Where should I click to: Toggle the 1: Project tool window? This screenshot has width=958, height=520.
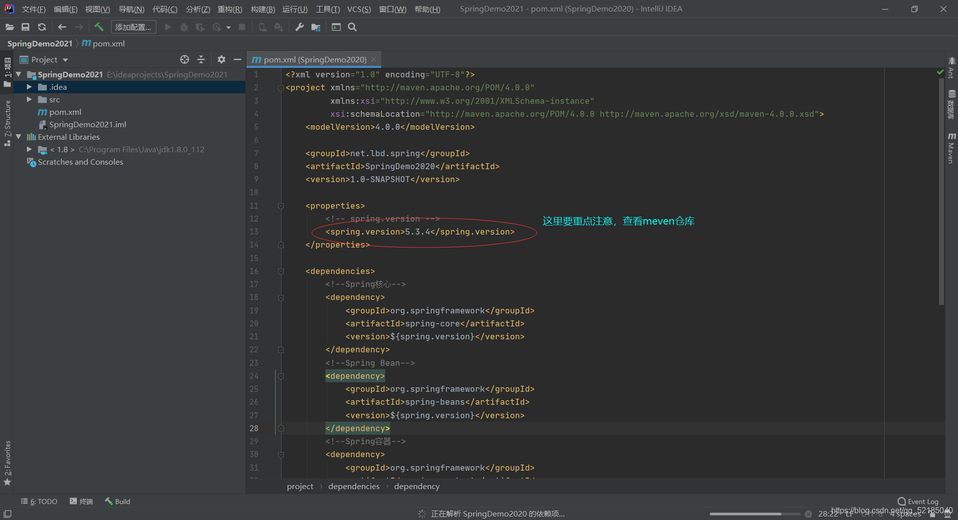pyautogui.click(x=7, y=72)
